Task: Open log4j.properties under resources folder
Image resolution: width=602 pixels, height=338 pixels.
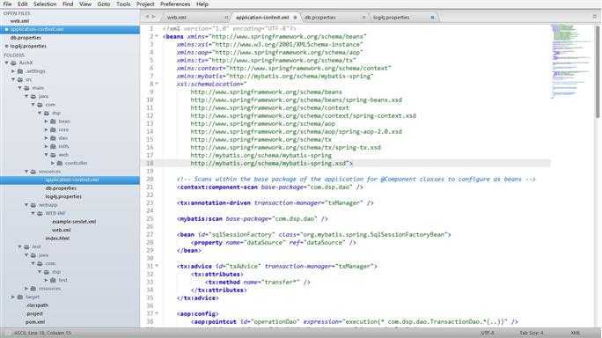Action: tap(63, 196)
